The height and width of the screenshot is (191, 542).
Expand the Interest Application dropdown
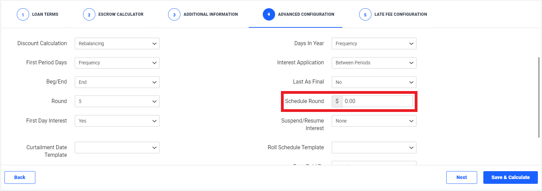point(374,63)
